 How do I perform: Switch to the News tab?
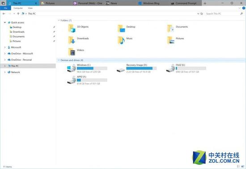120,3
